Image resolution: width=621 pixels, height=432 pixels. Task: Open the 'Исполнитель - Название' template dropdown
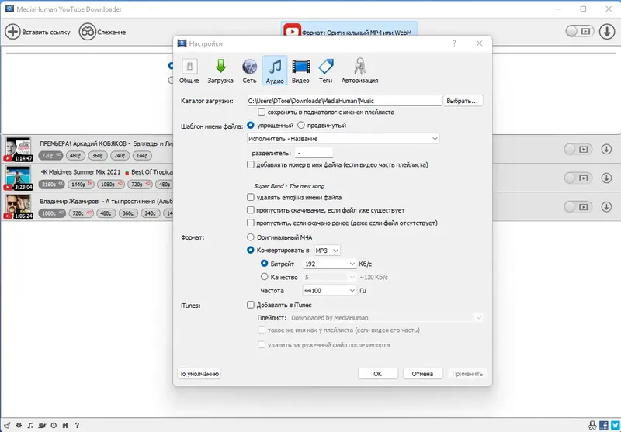pyautogui.click(x=343, y=139)
